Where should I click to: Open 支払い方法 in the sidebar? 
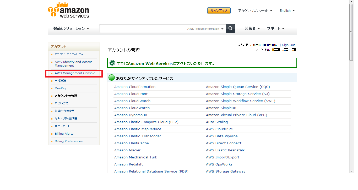[x=62, y=103]
